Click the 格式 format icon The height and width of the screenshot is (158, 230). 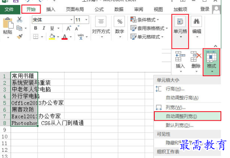[x=211, y=62]
